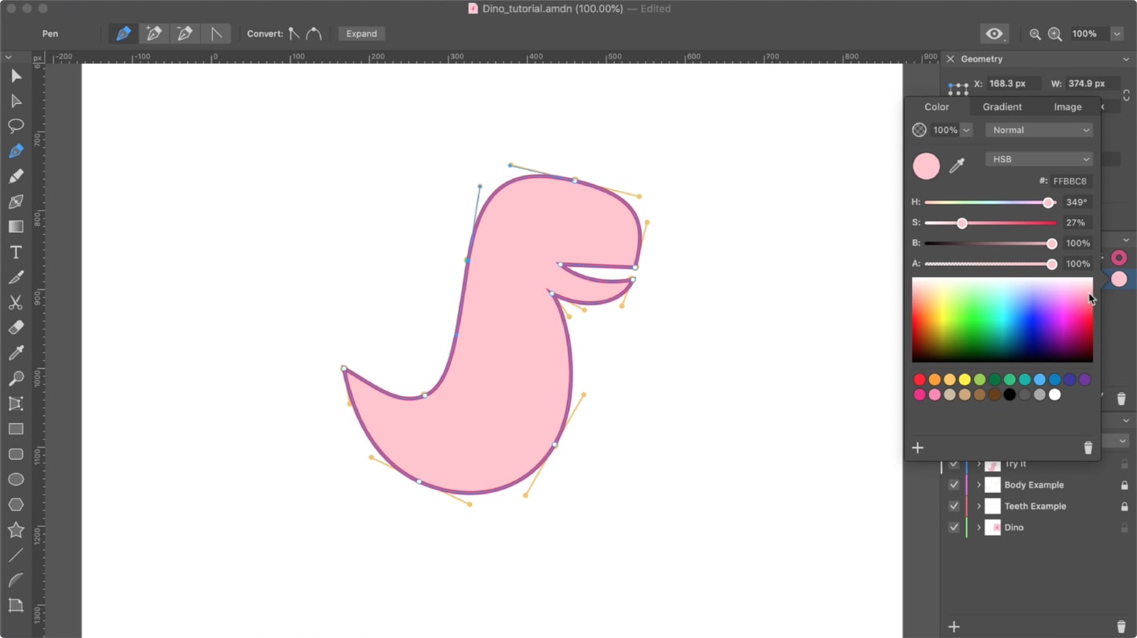
Task: Click the zoom in magnifier icon
Action: point(1055,34)
